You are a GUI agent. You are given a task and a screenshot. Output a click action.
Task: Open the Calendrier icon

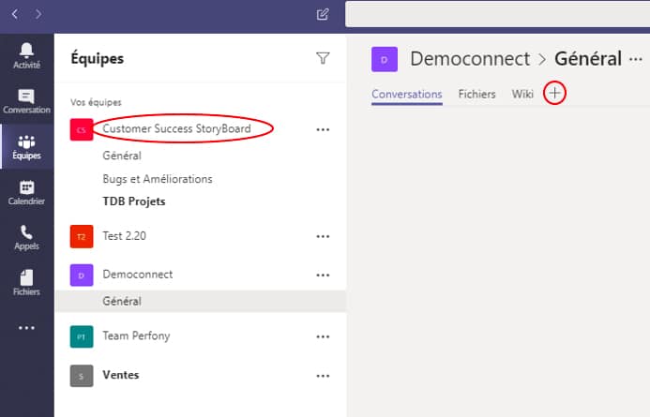26,192
